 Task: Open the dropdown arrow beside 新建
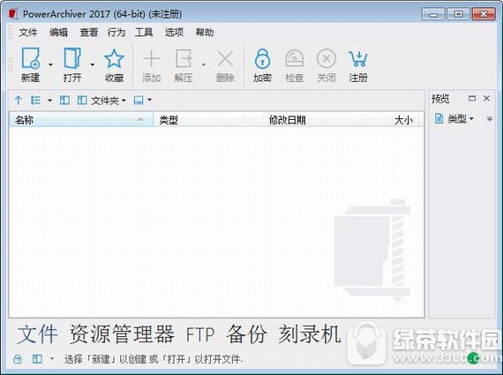tap(50, 64)
